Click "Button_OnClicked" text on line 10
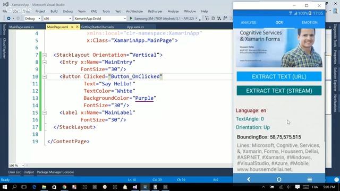The width and height of the screenshot is (340, 191). coord(135,76)
